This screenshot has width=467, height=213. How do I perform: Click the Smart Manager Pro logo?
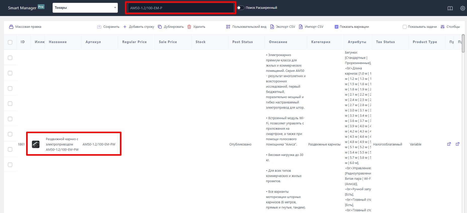pyautogui.click(x=26, y=8)
